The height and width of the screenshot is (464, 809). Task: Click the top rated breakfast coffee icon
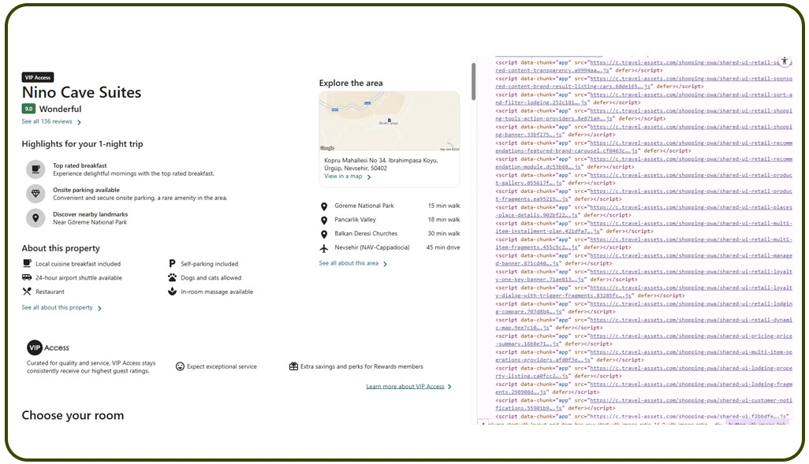[x=35, y=167]
